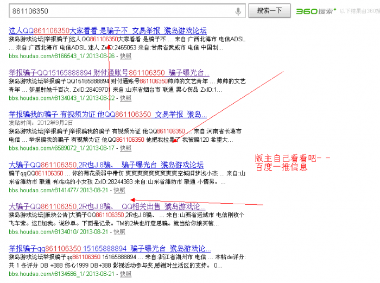Click the snippet text '他把我拉黑了 我被骗120'
380x283 pixels.
179,140
